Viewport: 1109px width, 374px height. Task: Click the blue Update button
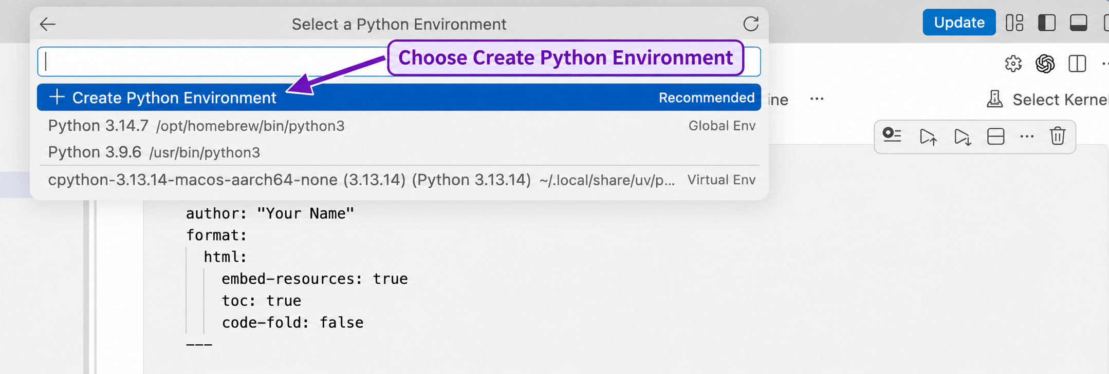pos(959,22)
